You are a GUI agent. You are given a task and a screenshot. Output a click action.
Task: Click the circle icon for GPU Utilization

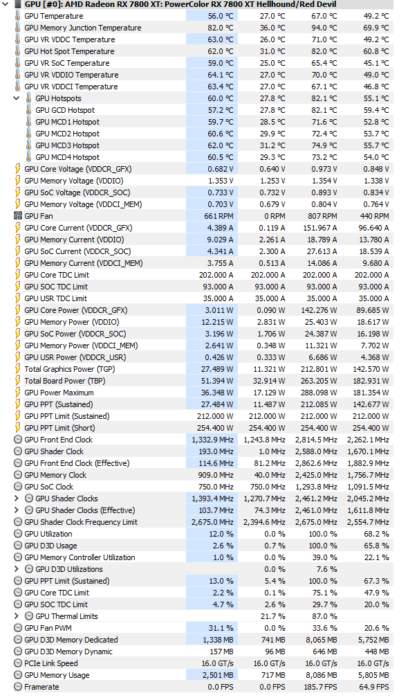pos(18,534)
